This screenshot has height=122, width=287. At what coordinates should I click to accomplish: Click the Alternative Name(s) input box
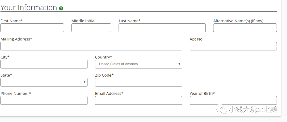click(245, 28)
